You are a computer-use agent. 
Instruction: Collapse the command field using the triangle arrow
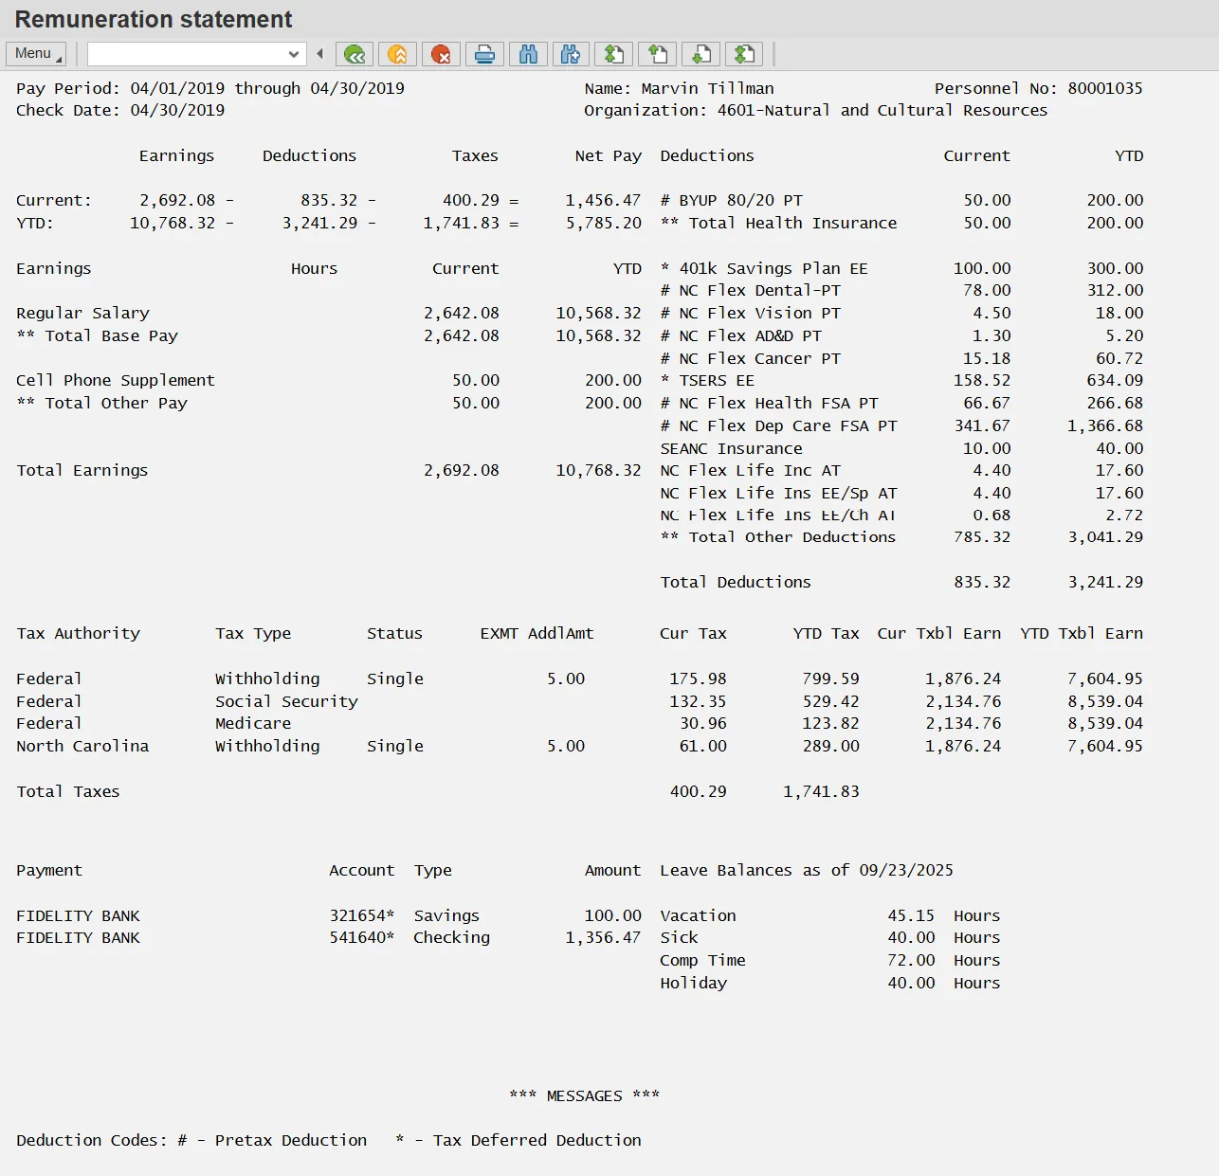(x=320, y=54)
